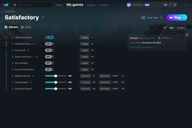Click the Unlimited Health lightning bolt icon
This screenshot has height=128, width=192.
(13, 37)
